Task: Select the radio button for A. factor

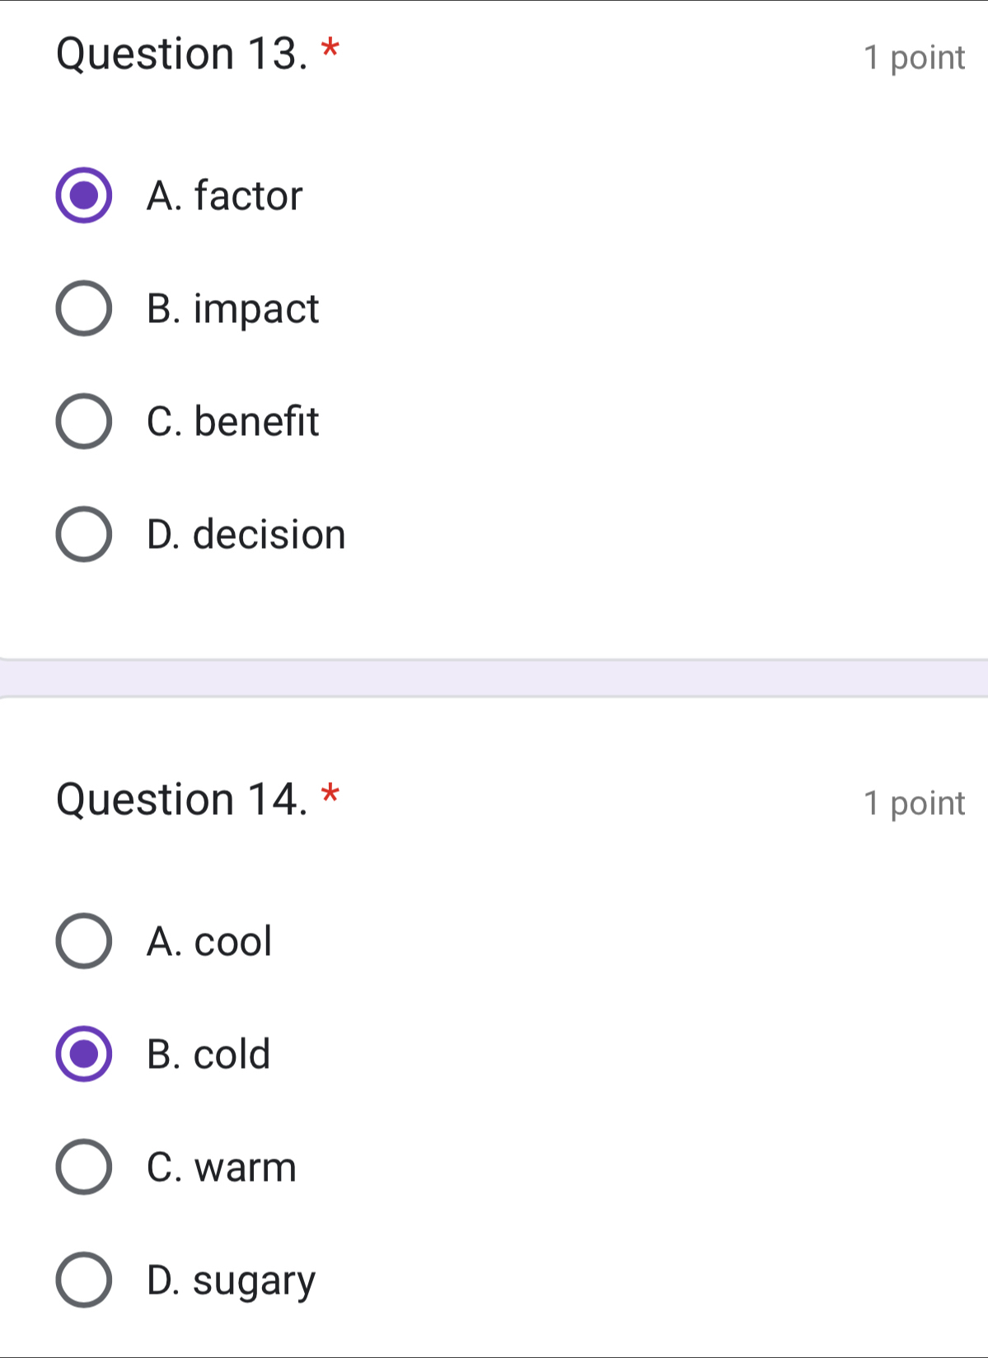Action: point(83,195)
